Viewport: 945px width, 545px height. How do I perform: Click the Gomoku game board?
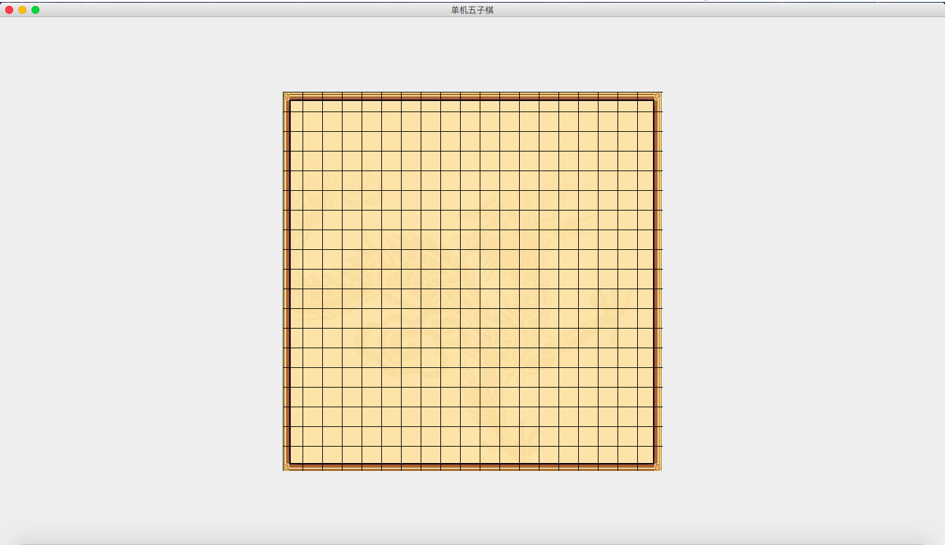472,281
